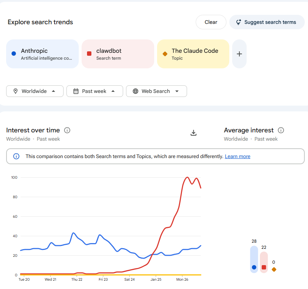Image resolution: width=308 pixels, height=289 pixels.
Task: Click the 'Topic' subtitle under The Claude Code
Action: [x=177, y=58]
